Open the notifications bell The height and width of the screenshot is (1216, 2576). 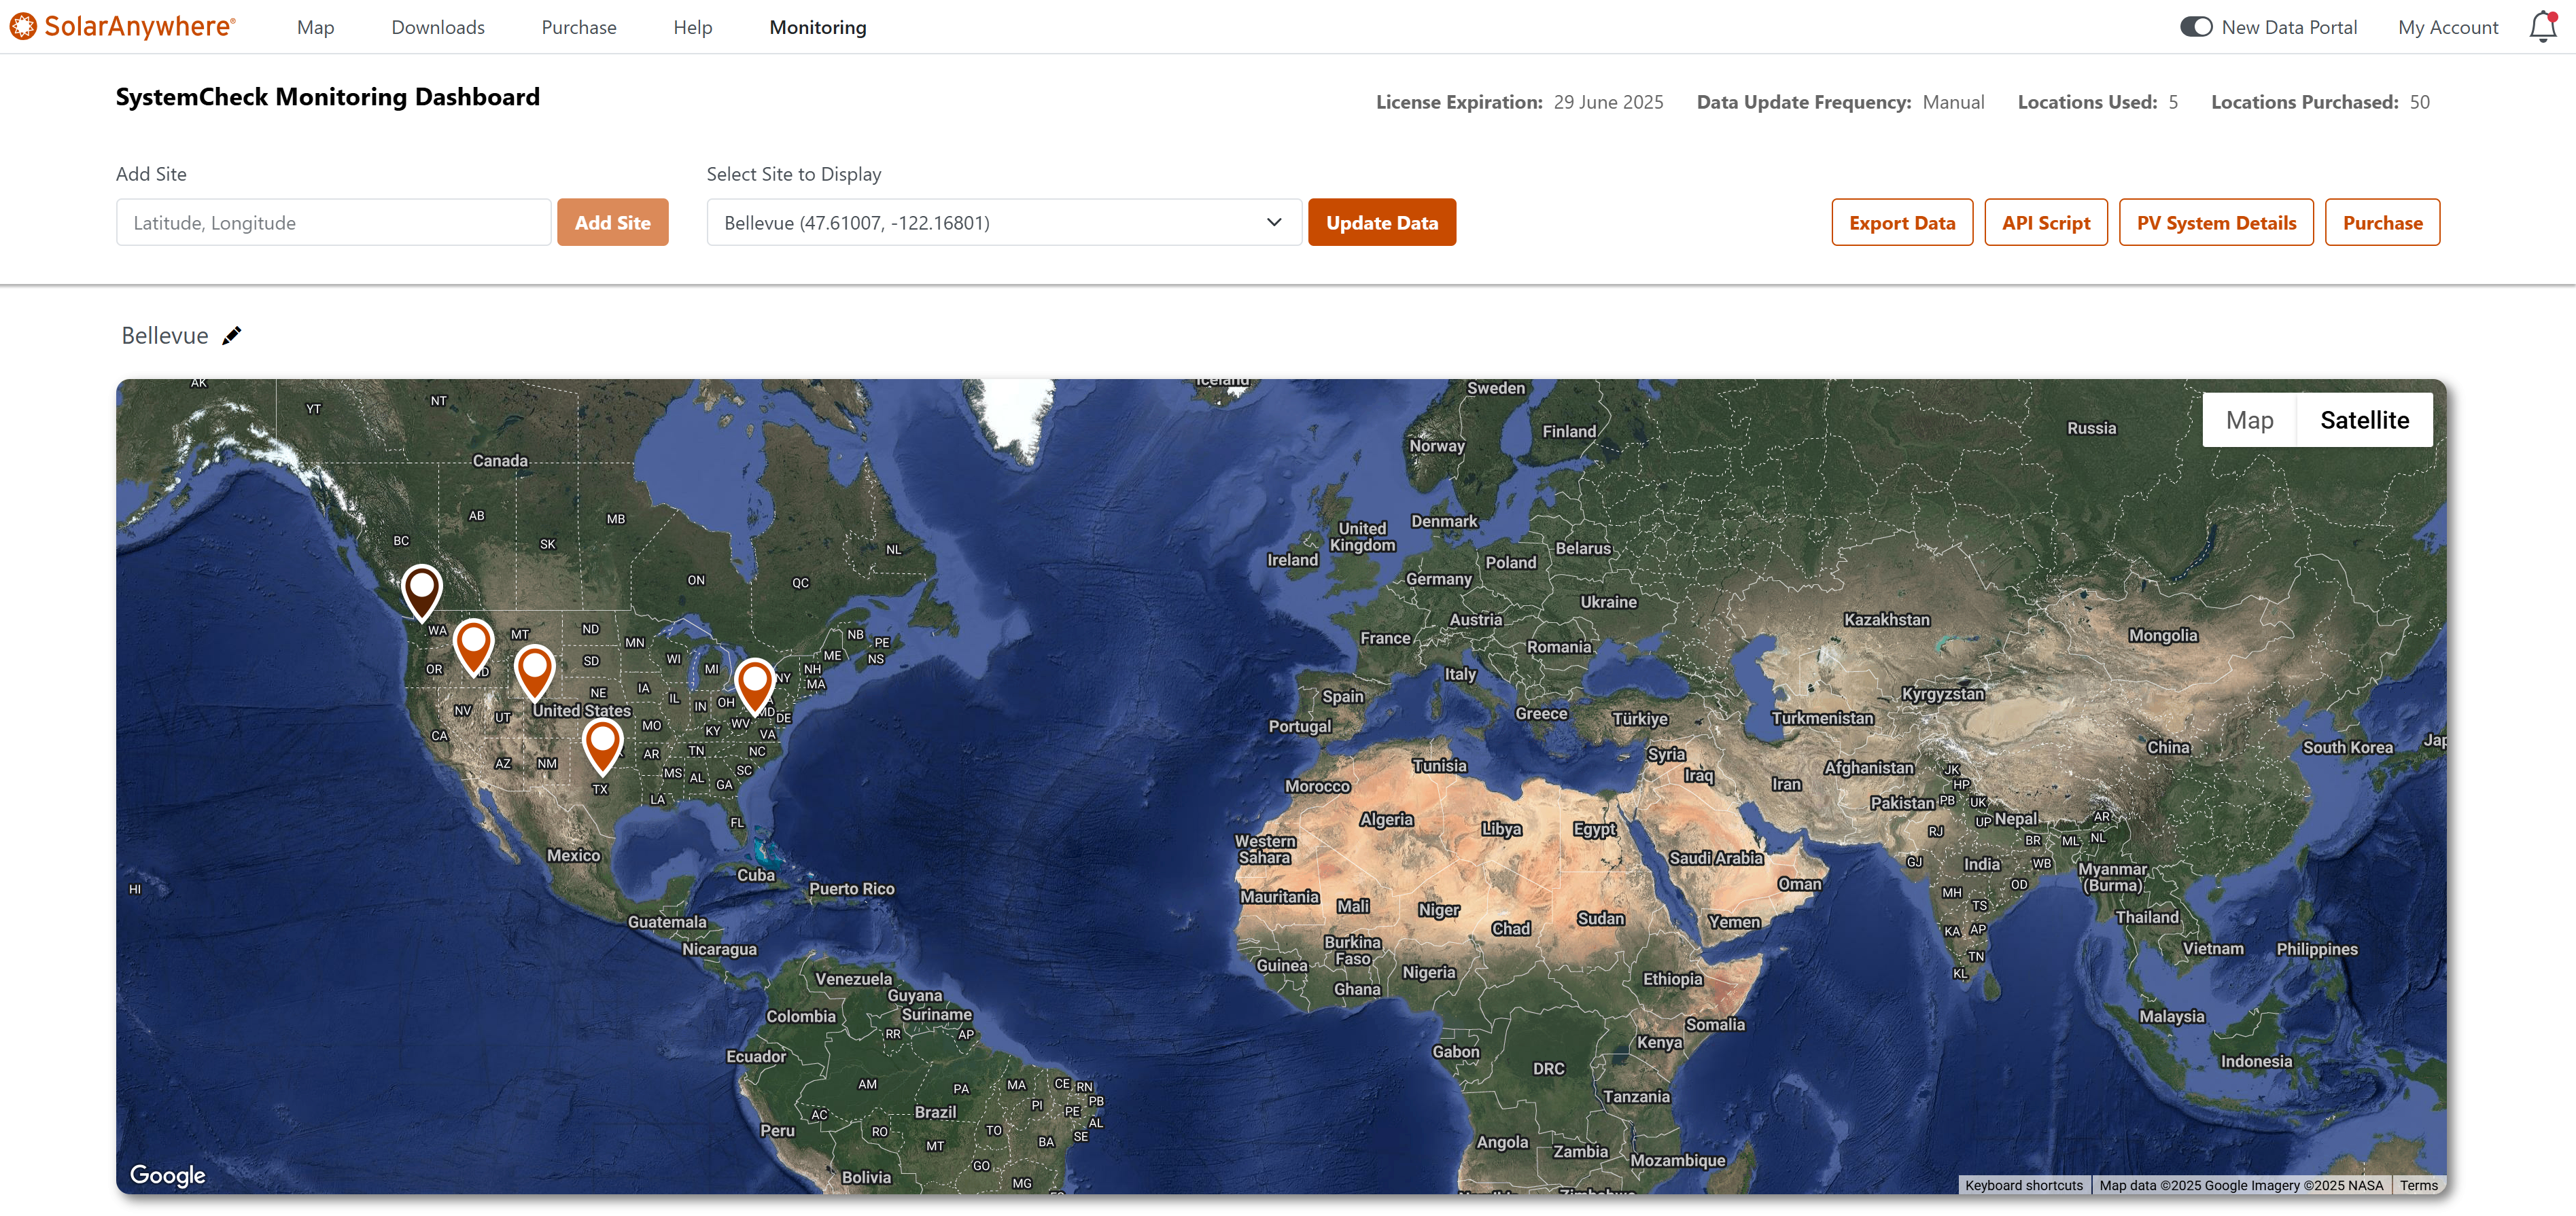(x=2542, y=27)
